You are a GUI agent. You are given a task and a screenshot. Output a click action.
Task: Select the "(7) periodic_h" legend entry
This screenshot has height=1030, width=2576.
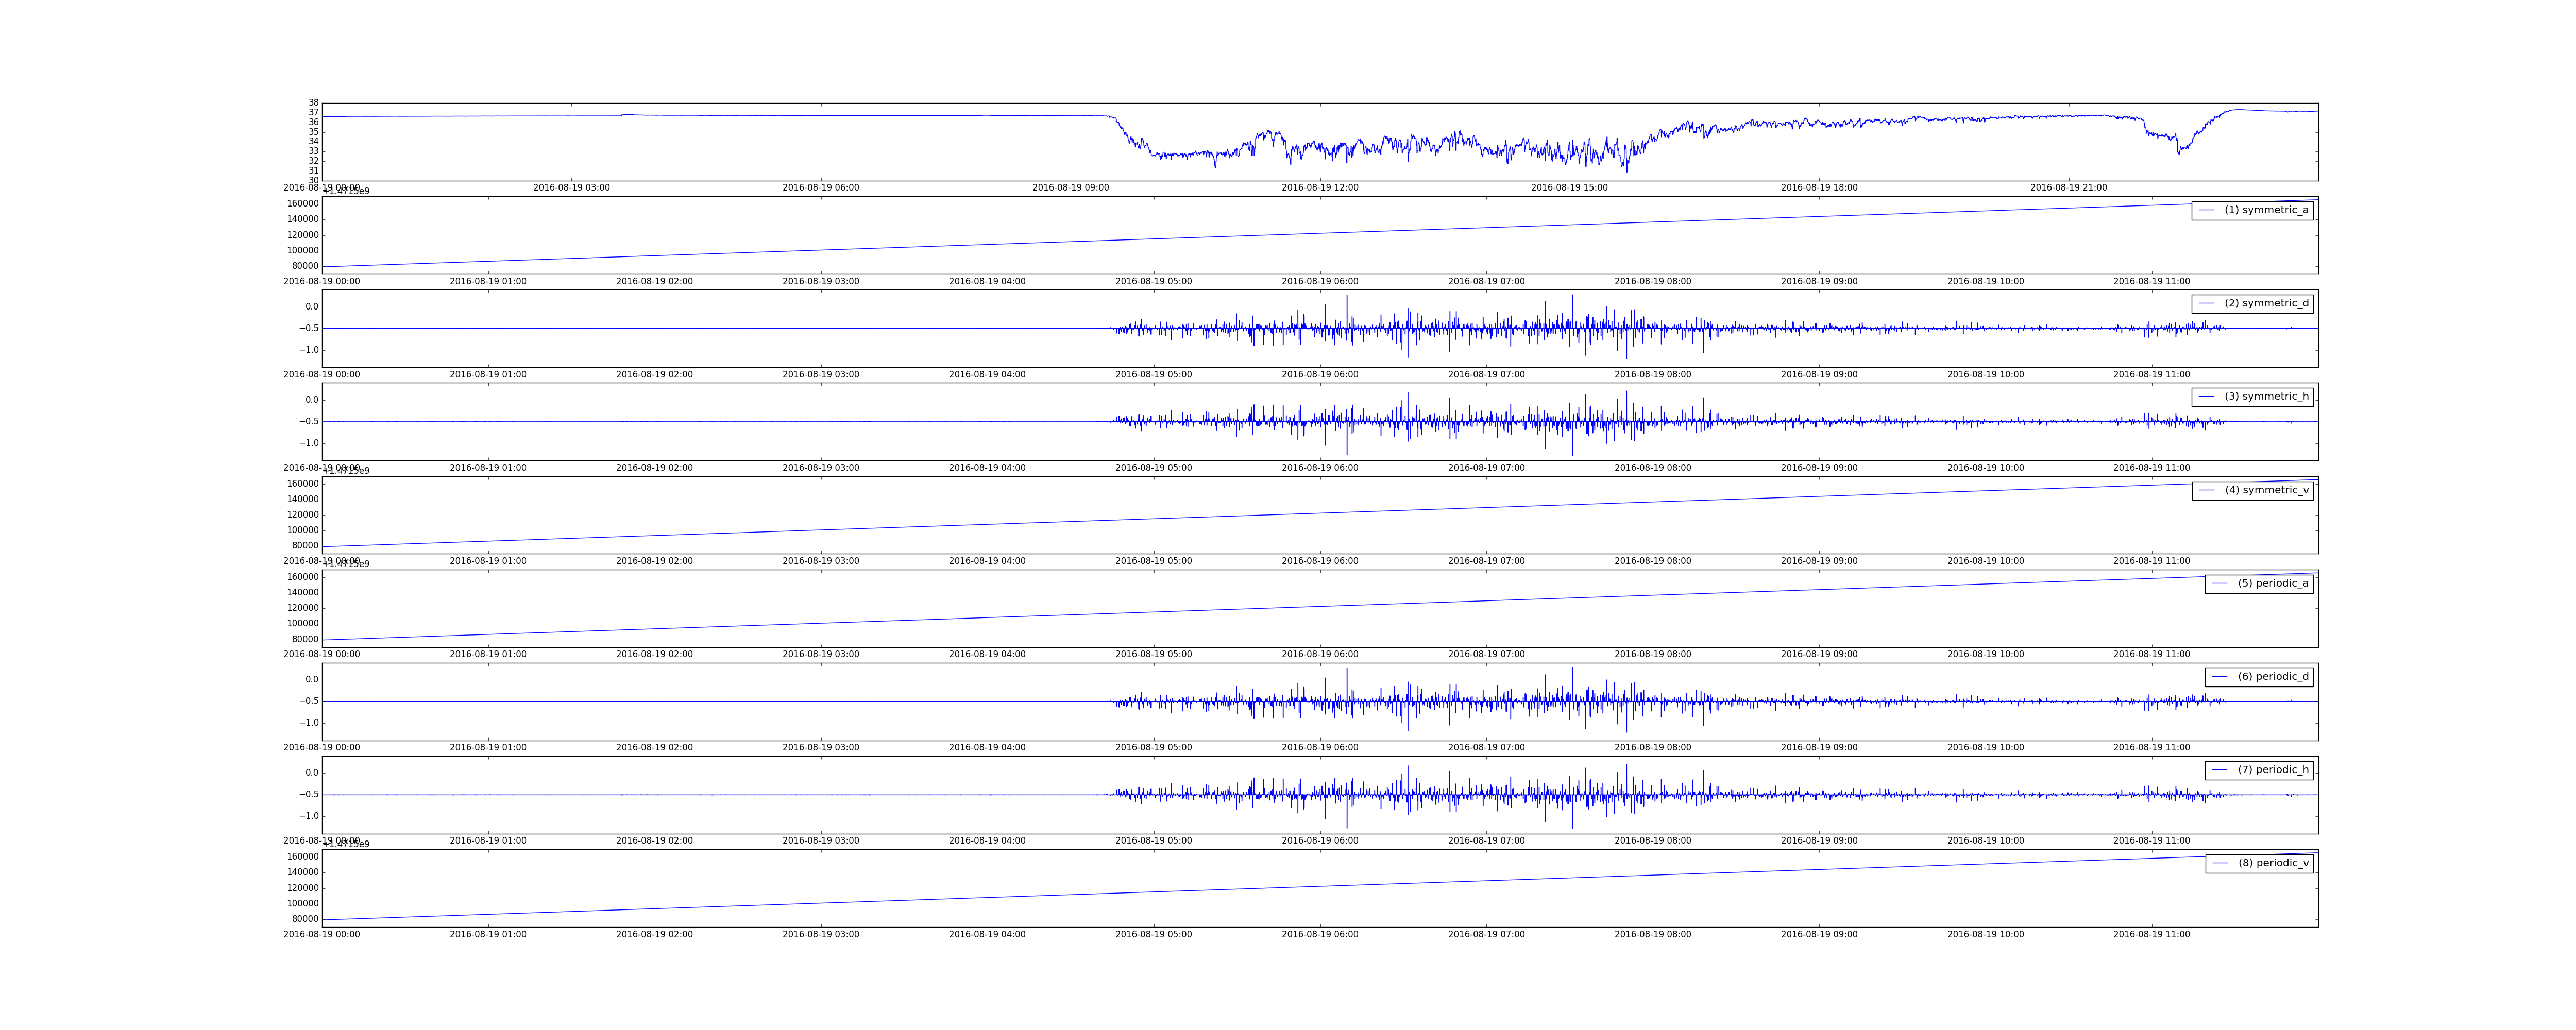pos(2273,770)
